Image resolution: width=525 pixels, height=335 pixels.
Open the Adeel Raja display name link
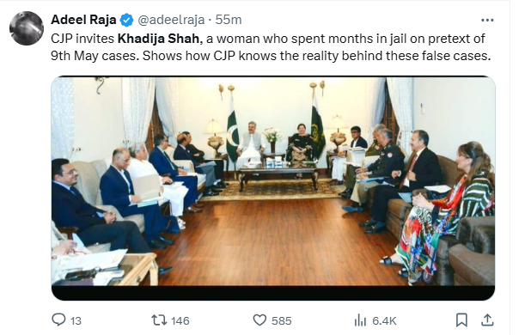coord(83,20)
